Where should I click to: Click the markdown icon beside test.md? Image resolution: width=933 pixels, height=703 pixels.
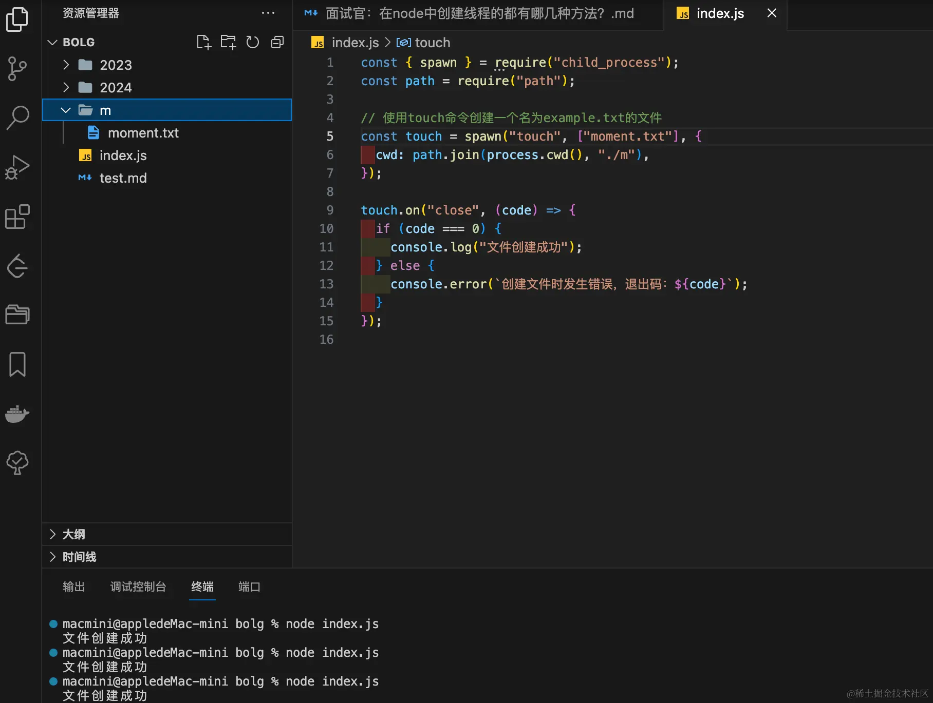[x=85, y=178]
